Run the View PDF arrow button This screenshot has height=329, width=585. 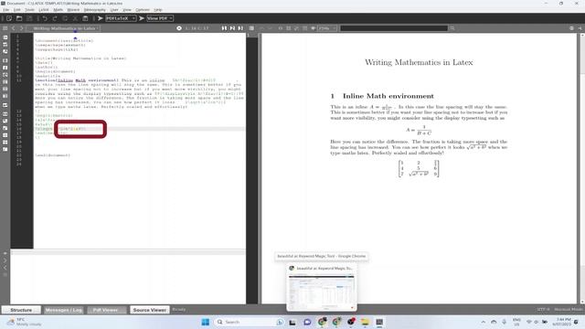coord(142,18)
